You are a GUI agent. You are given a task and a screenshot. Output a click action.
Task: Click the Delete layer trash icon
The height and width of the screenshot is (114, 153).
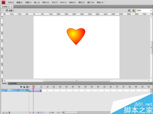[9, 112]
